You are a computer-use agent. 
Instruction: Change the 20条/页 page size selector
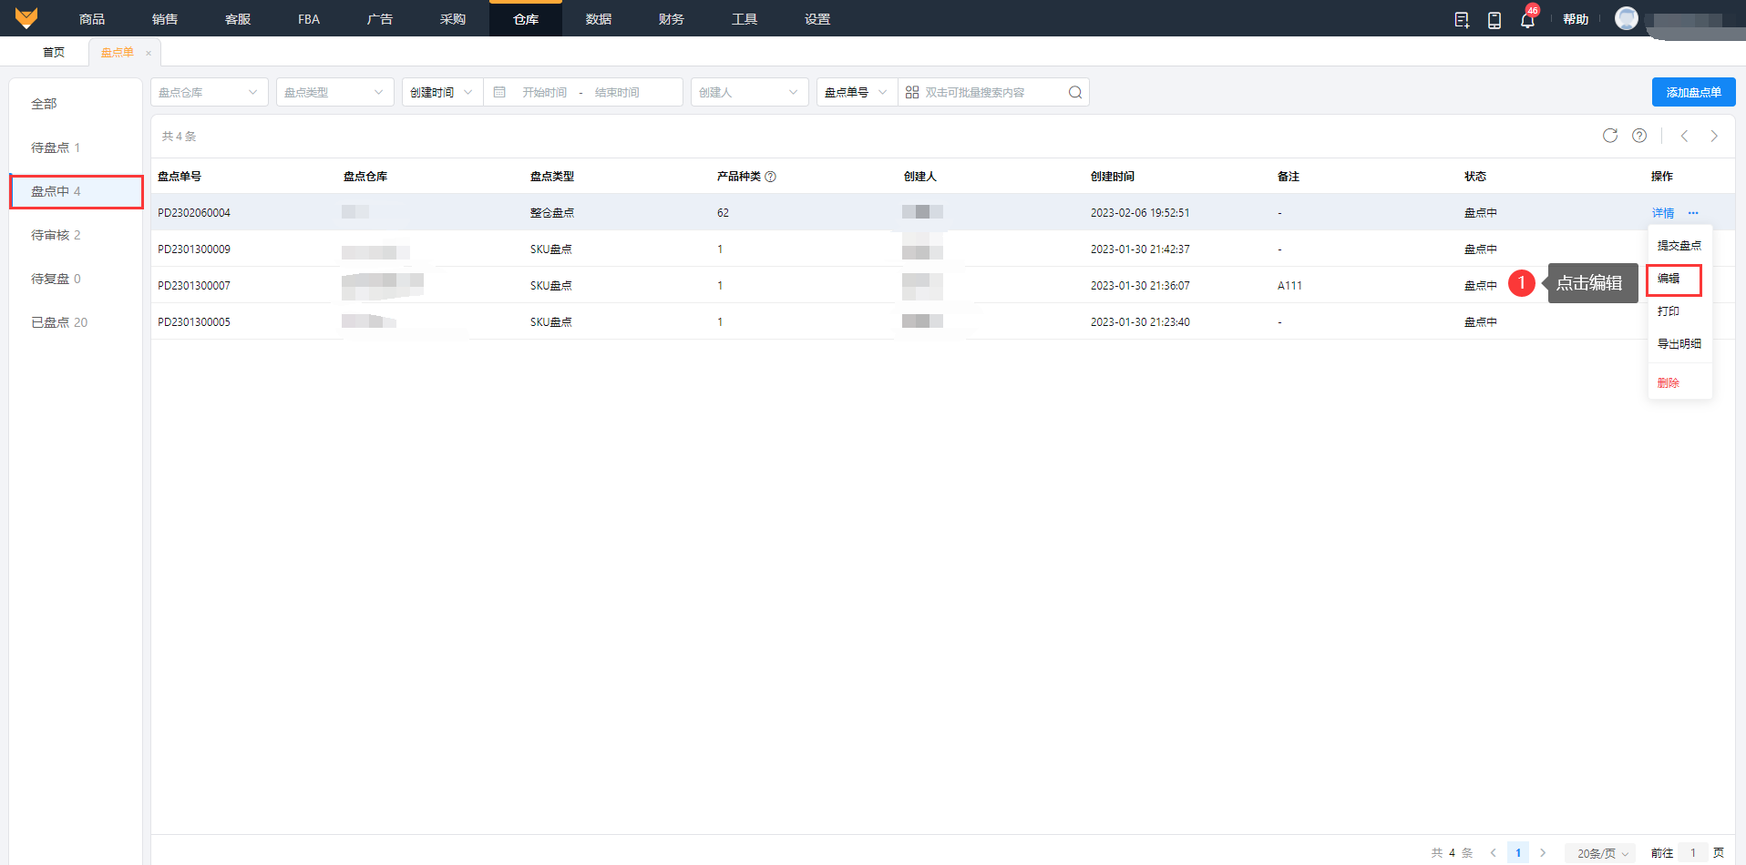pyautogui.click(x=1602, y=853)
